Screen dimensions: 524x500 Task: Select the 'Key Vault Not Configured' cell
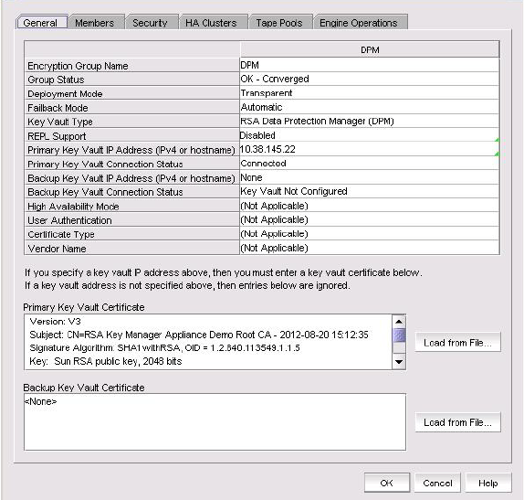coord(370,191)
